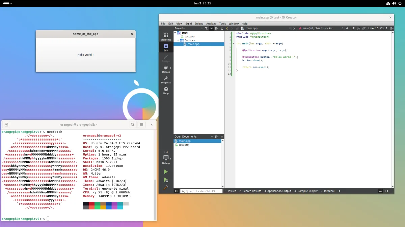Click the top bar date and time
Image resolution: width=405 pixels, height=227 pixels.
point(202,3)
